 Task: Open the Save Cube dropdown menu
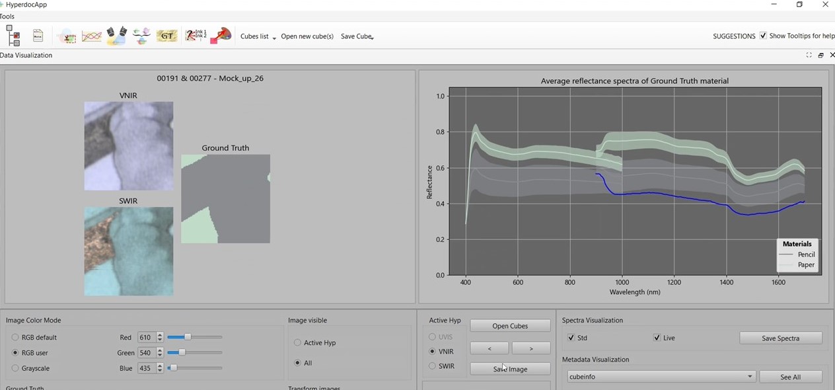[x=357, y=36]
